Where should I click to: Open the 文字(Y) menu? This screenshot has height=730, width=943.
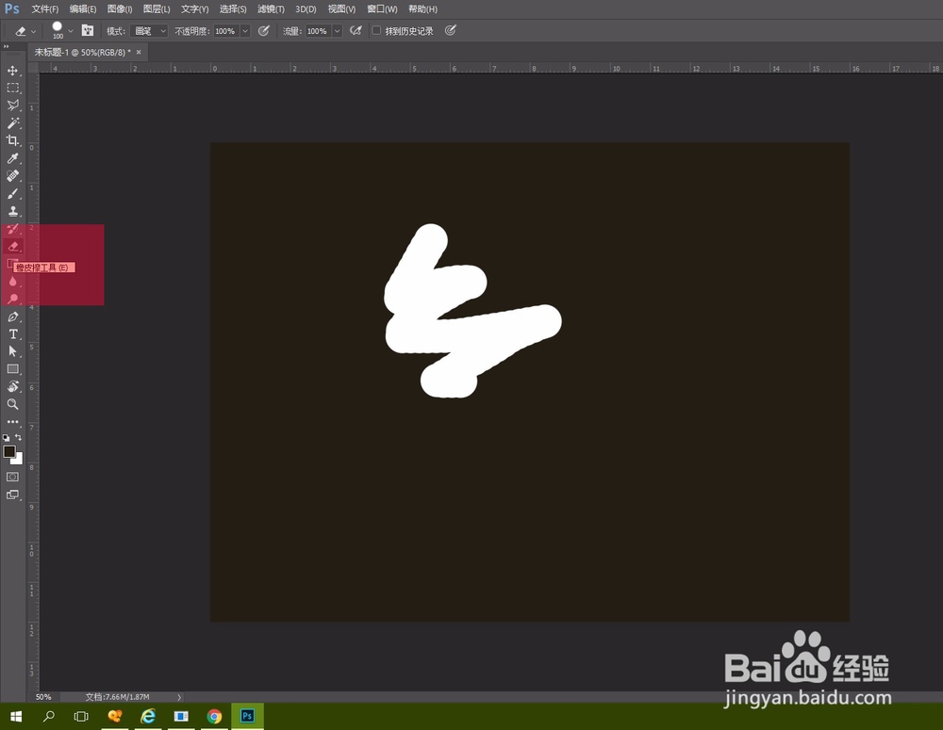click(195, 9)
